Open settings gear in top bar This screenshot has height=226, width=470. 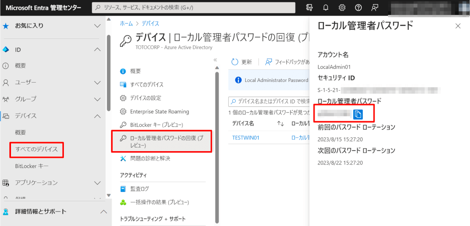click(342, 7)
